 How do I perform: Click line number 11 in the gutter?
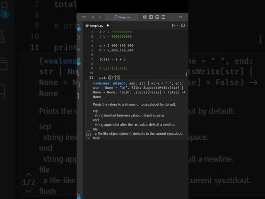[x=91, y=78]
